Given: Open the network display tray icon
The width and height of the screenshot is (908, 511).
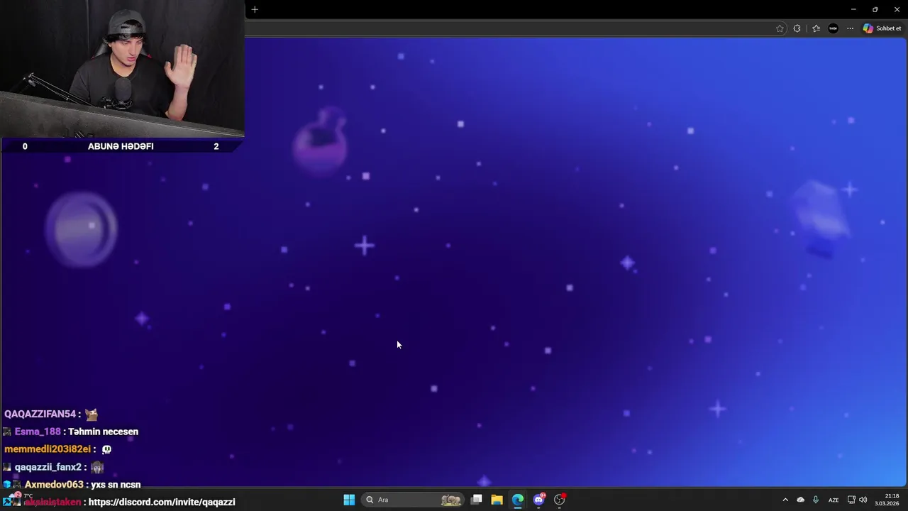Looking at the screenshot, I should [851, 500].
